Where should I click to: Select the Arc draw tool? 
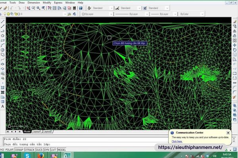pos(3,45)
